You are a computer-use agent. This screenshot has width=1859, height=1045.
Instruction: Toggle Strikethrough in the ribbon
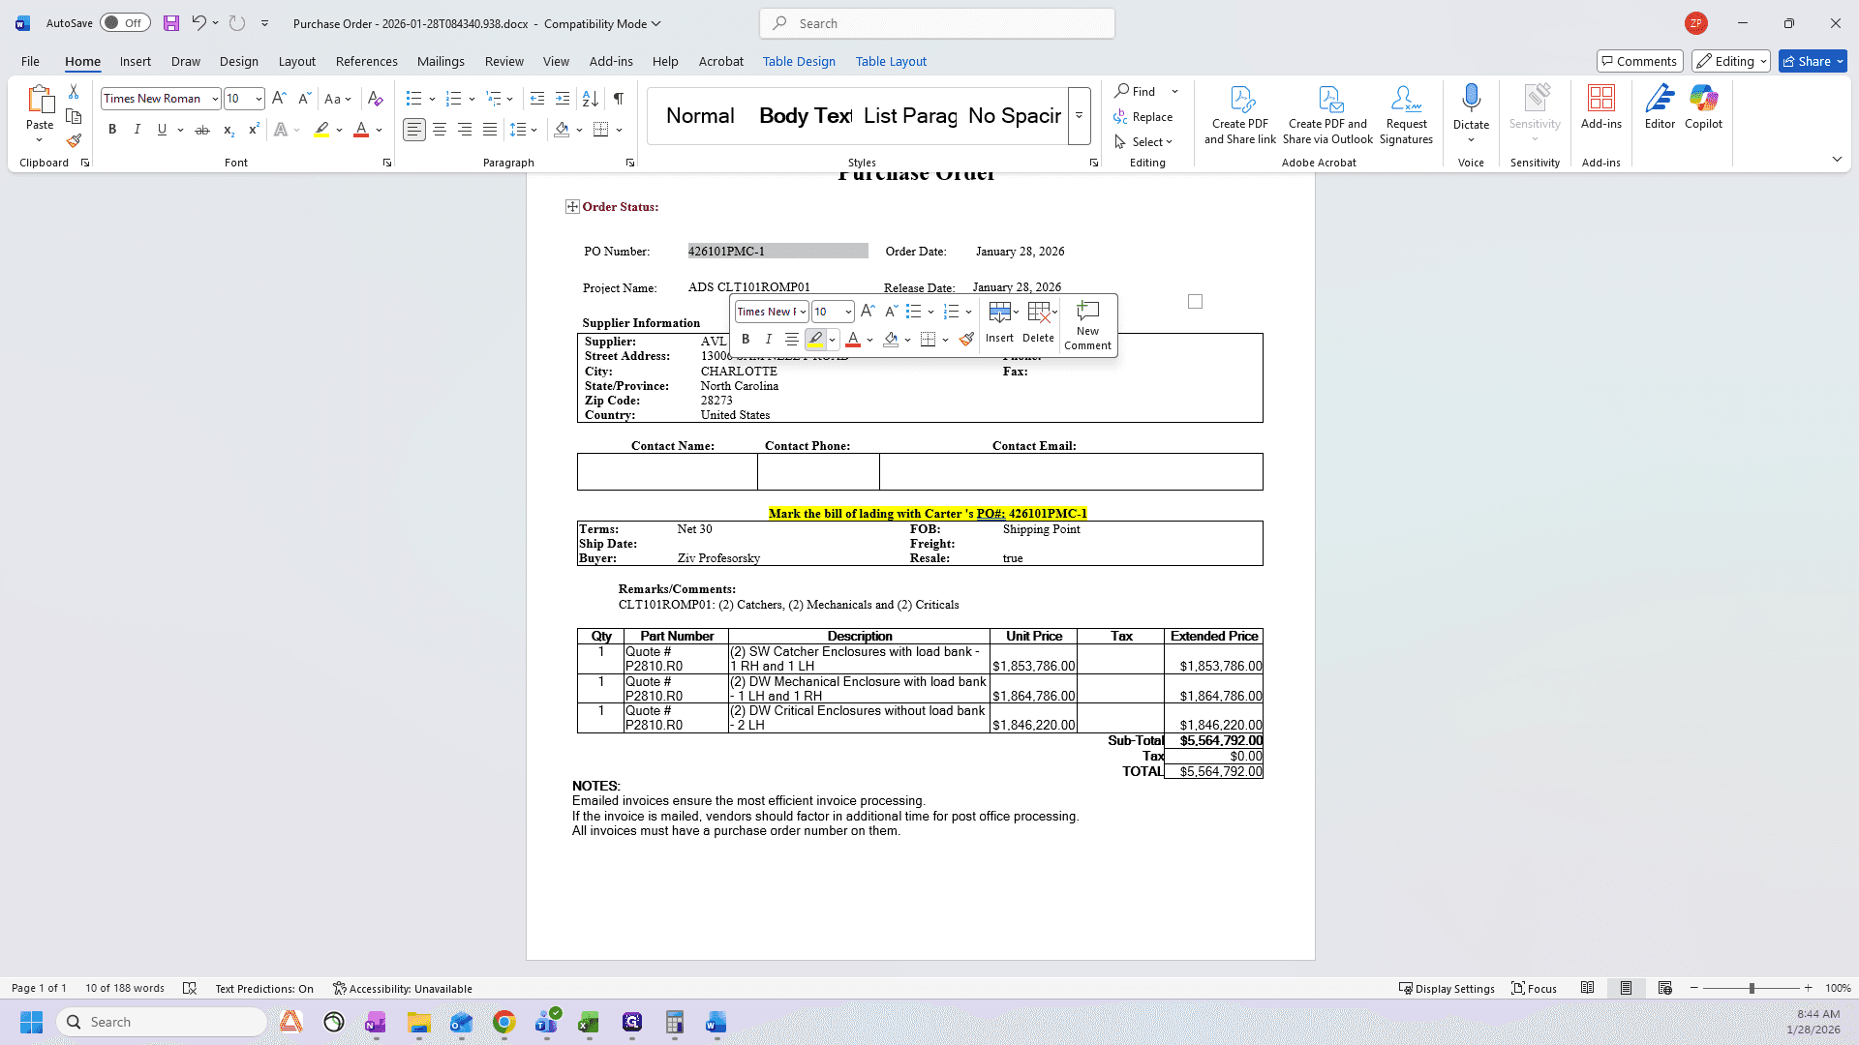(202, 130)
